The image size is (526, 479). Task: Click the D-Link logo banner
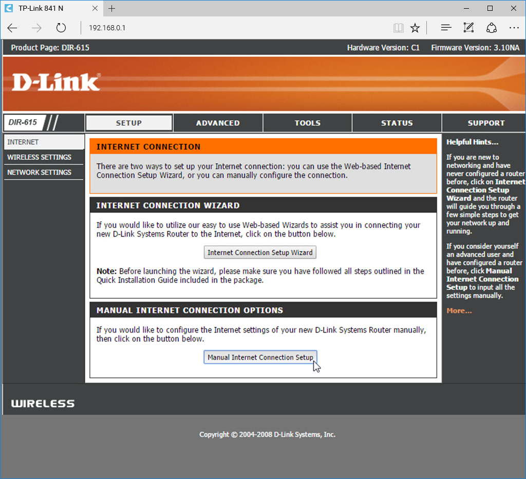pyautogui.click(x=56, y=83)
